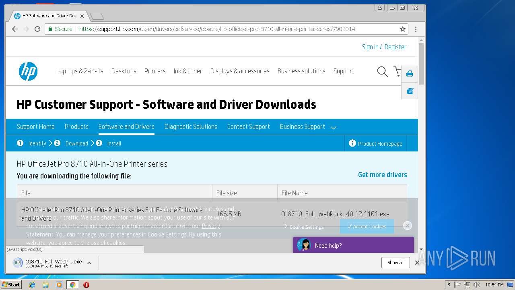The image size is (515, 290).
Task: Expand the Business Support dropdown chevron
Action: pyautogui.click(x=333, y=127)
